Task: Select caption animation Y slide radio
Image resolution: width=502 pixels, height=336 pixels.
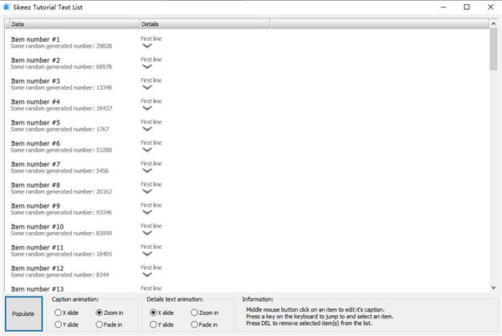Action: [x=59, y=324]
